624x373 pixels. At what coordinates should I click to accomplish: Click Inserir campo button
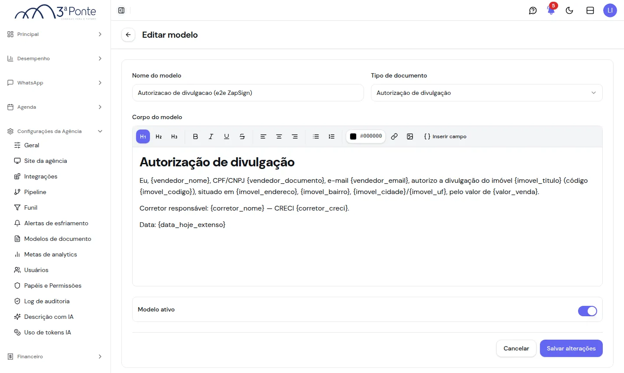(445, 136)
